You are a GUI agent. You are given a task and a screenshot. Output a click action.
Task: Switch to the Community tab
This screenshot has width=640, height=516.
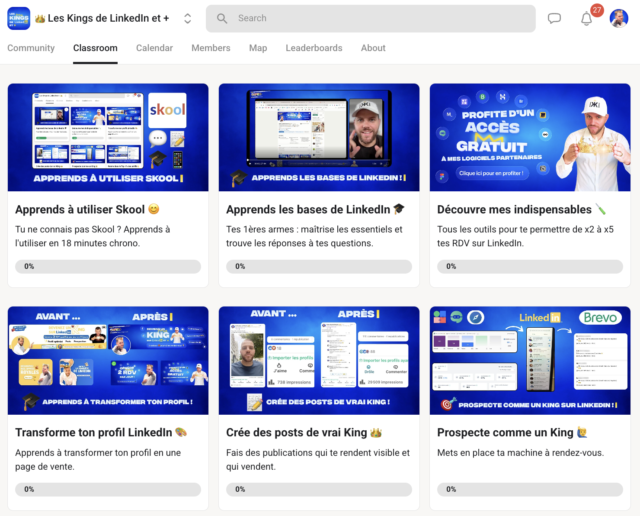31,48
